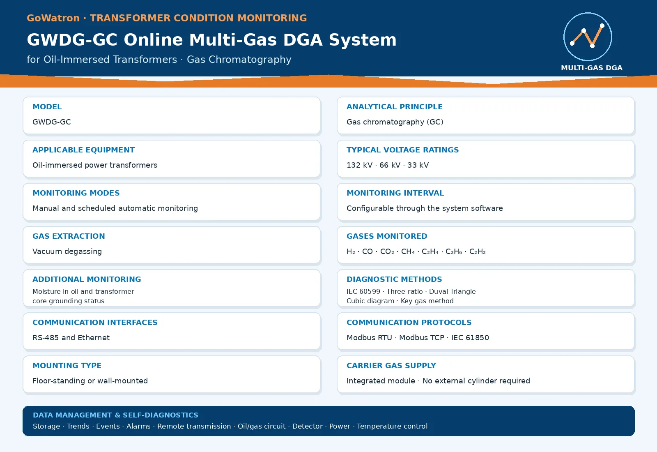Click the 'GWDG-GC Online Multi-Gas DGA System' title
This screenshot has width=657, height=452.
(211, 40)
